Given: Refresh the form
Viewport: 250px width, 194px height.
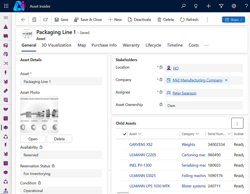Looking at the screenshot, I should pos(189,20).
